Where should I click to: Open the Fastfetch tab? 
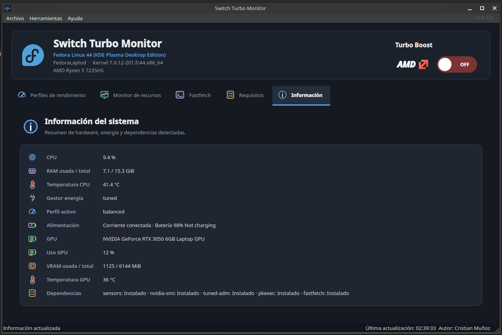click(193, 95)
